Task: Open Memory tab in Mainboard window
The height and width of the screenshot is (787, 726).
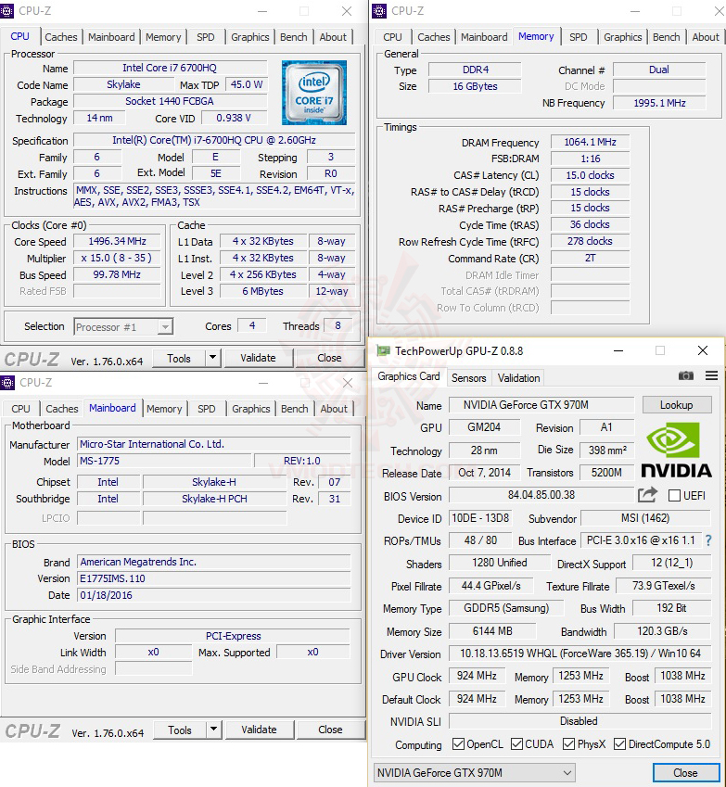Action: (164, 409)
